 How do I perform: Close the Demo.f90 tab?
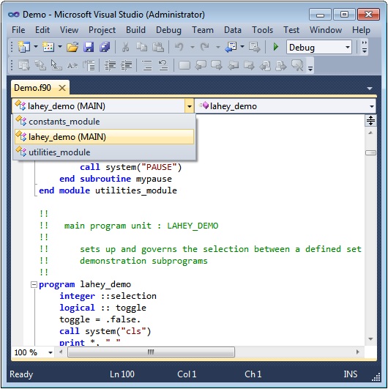point(62,88)
